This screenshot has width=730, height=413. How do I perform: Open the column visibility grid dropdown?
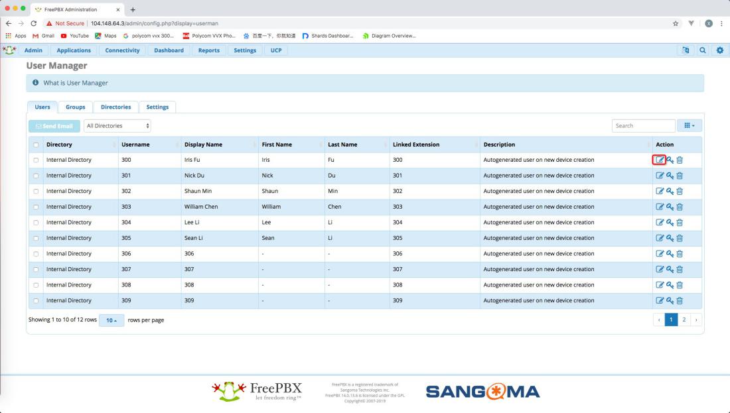click(689, 125)
